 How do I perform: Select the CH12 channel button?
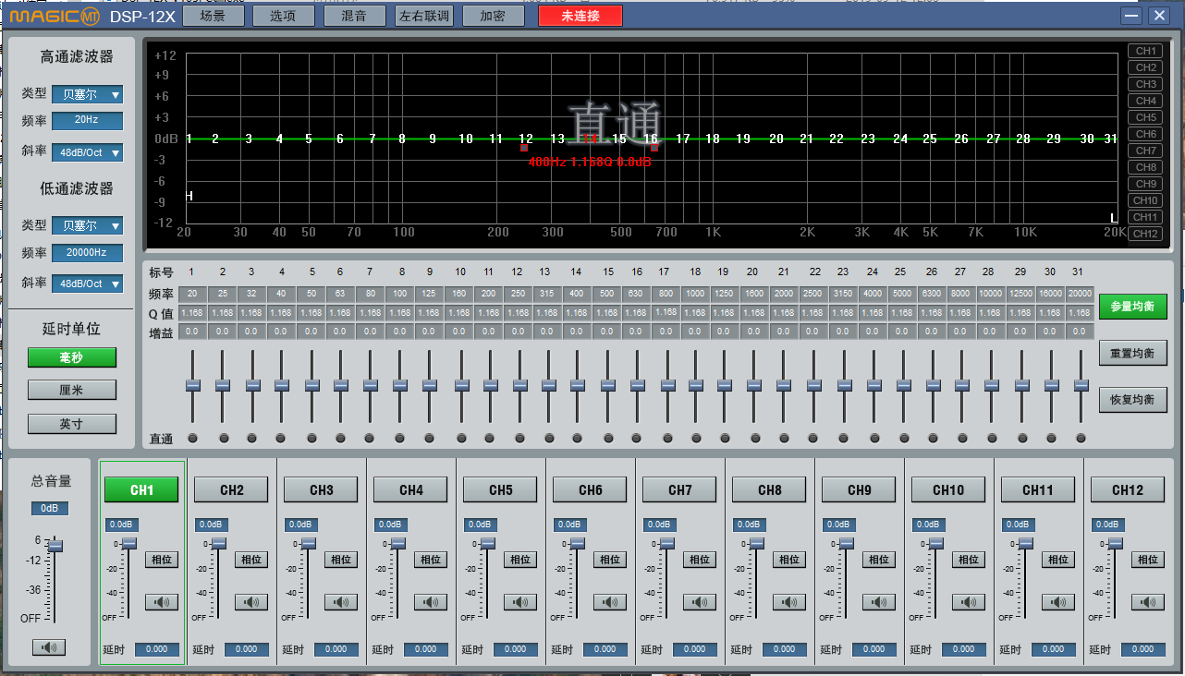click(1128, 489)
